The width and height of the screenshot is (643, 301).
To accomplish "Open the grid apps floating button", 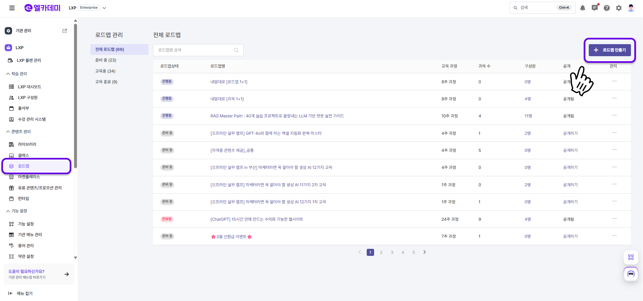I will tap(631, 257).
